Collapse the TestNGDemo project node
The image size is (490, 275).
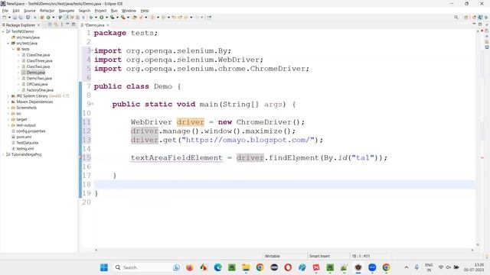pos(3,31)
